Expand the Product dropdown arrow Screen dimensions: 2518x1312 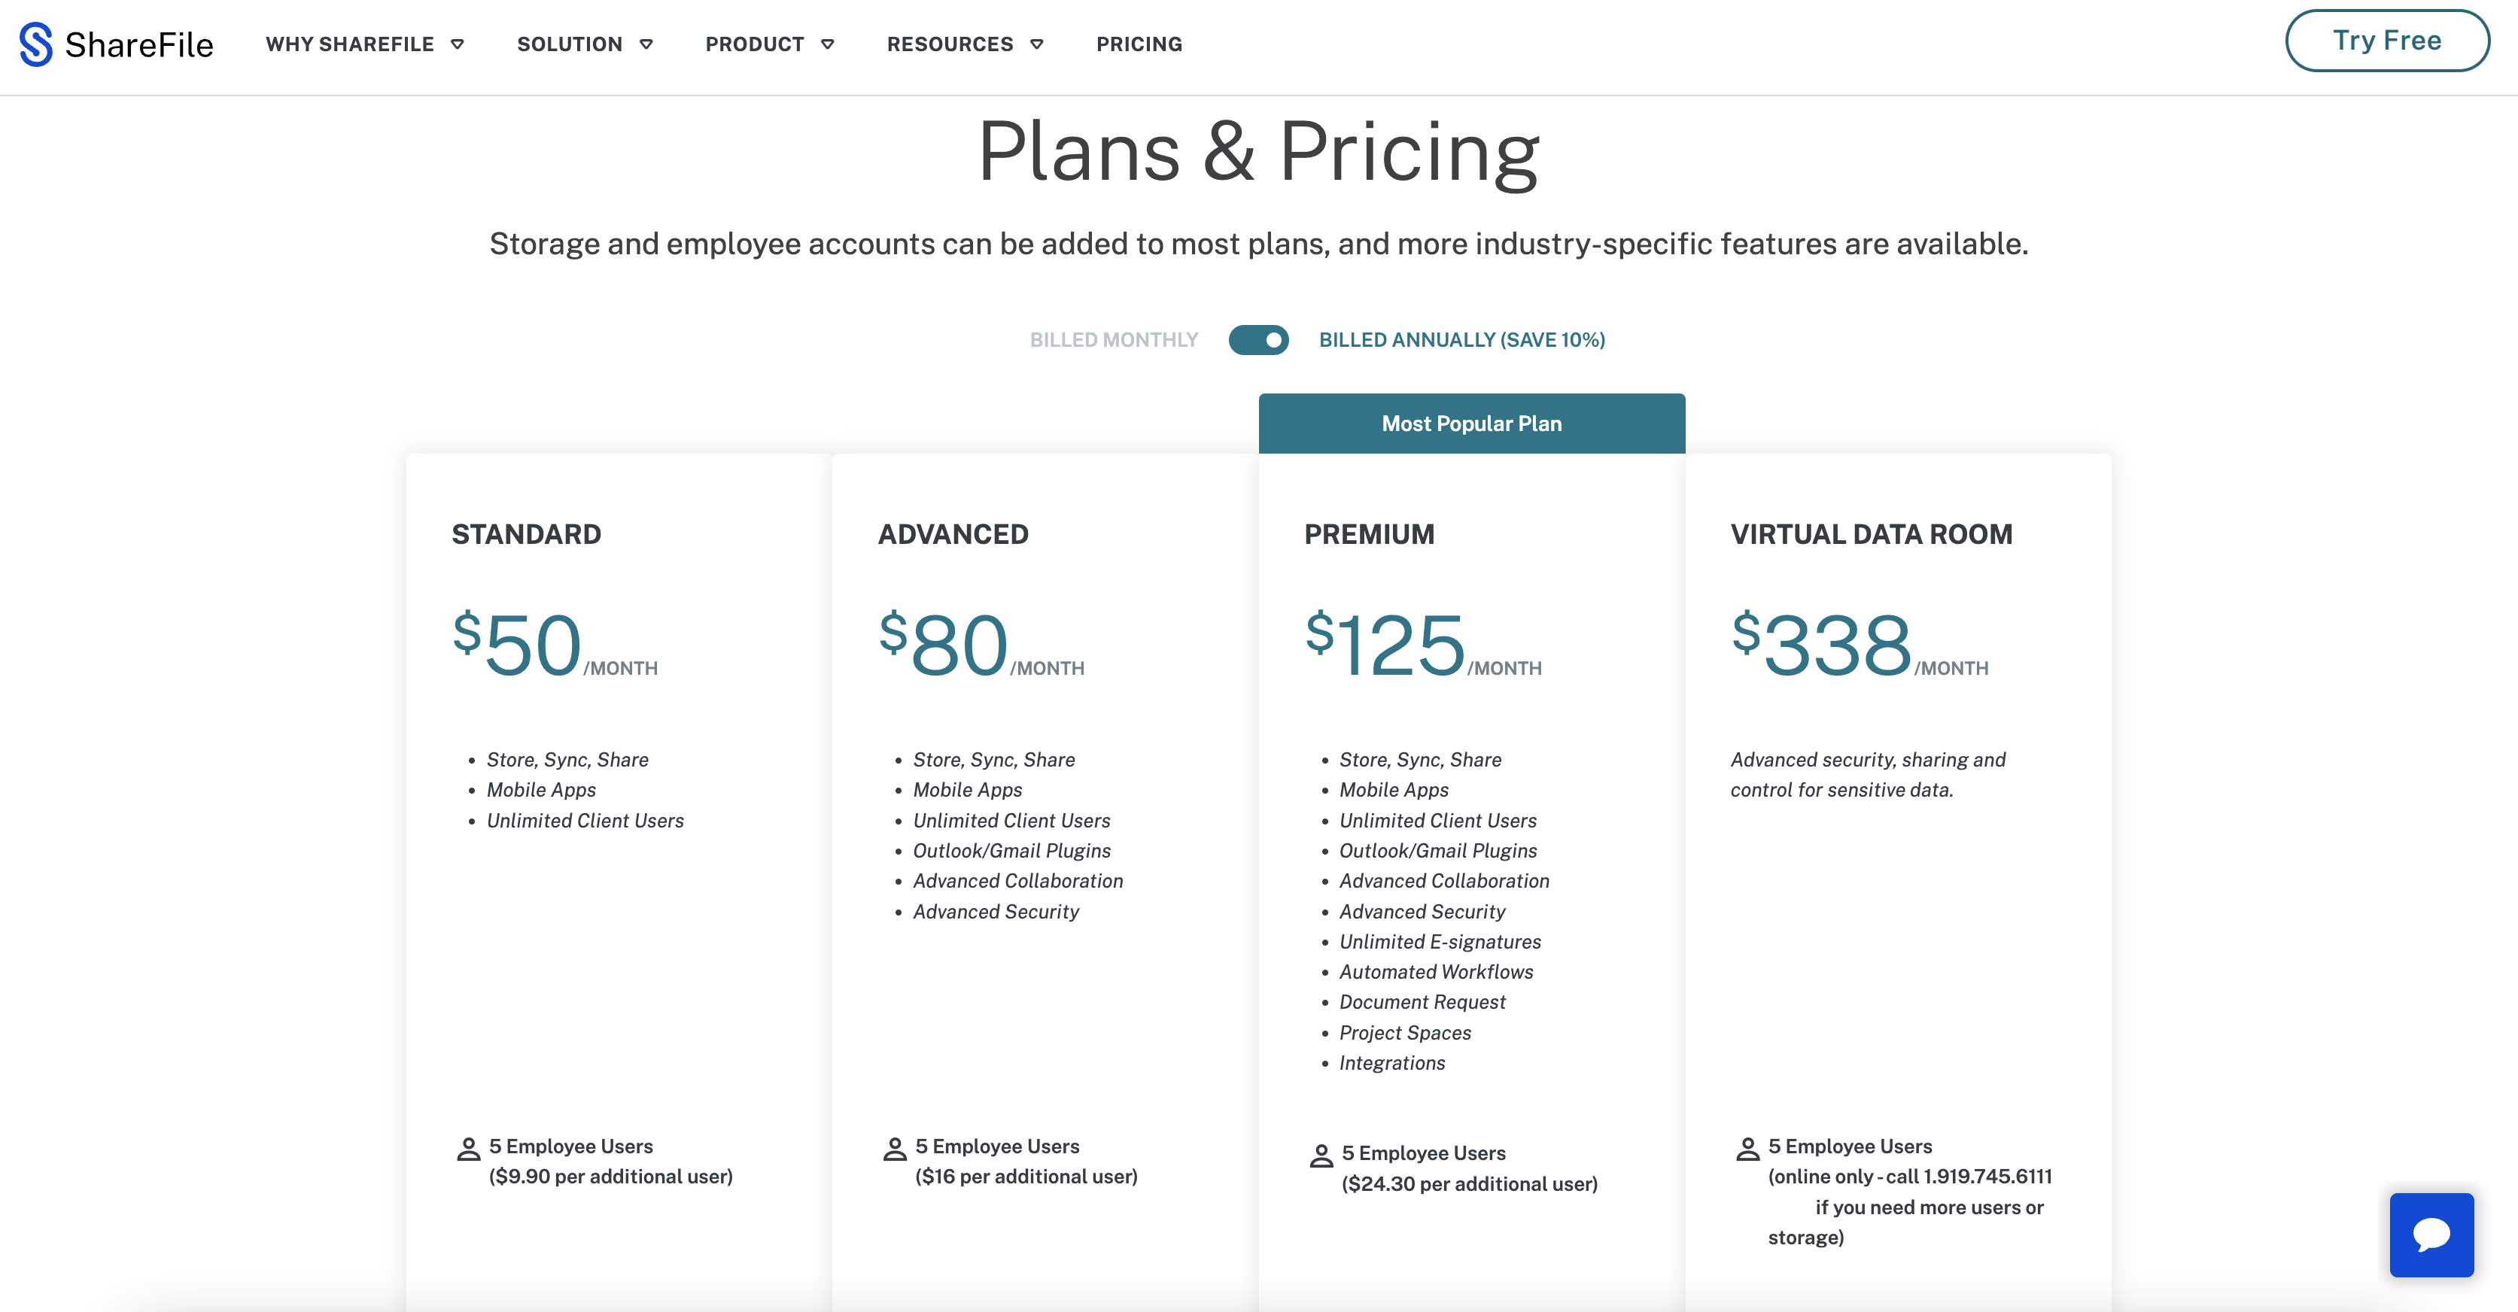(828, 44)
